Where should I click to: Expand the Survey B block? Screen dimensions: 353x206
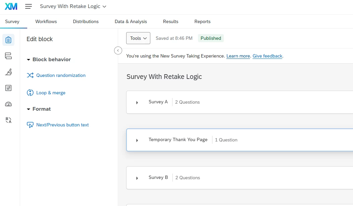tap(137, 178)
